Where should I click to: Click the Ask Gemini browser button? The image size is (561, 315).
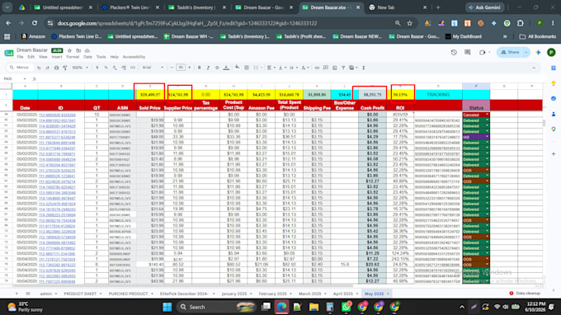tap(484, 7)
